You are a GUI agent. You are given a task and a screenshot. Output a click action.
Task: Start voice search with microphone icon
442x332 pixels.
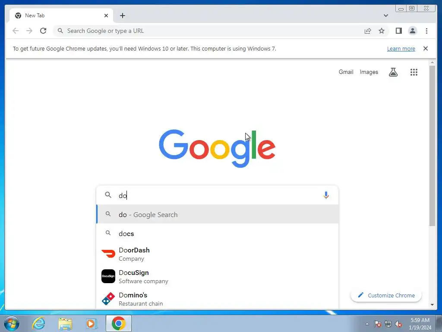click(x=326, y=195)
